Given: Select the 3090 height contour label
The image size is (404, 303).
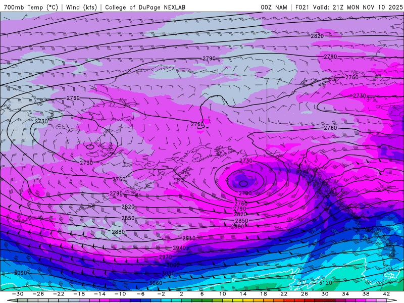Looking at the screenshot, I should (20, 273).
